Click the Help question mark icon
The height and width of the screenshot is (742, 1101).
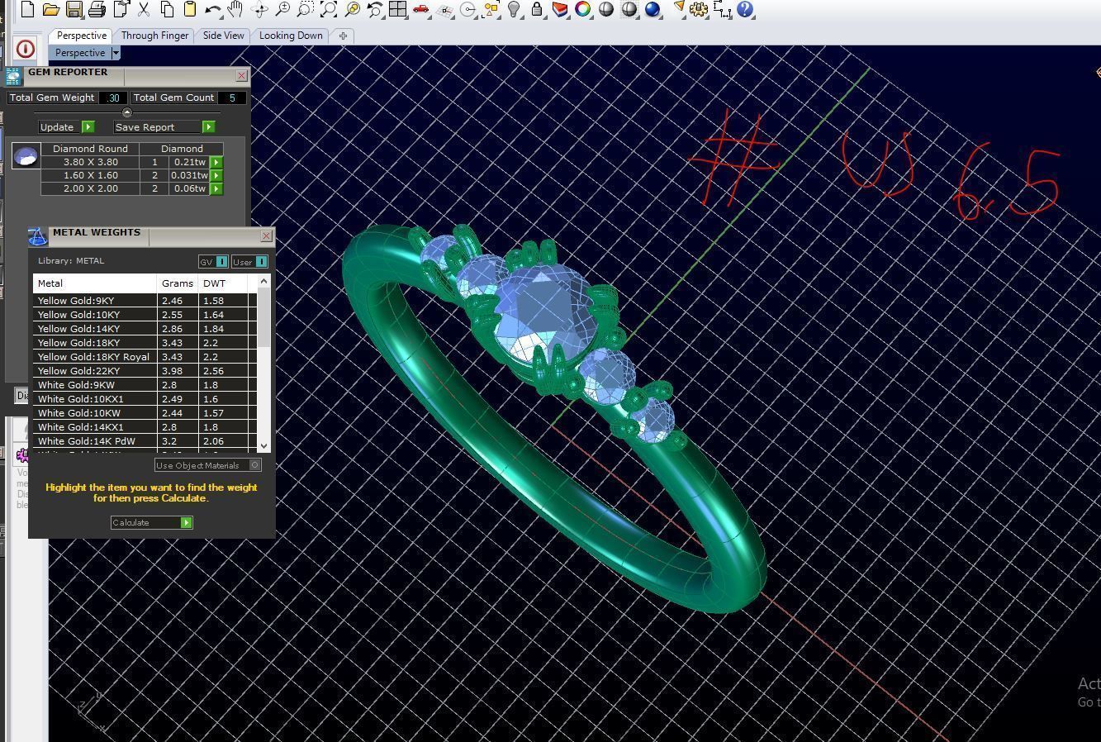(745, 10)
